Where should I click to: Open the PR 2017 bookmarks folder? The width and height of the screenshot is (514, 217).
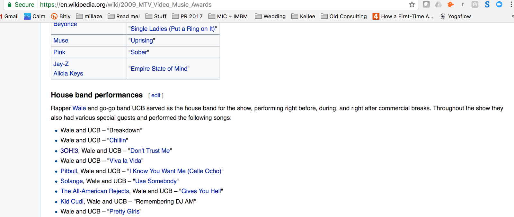[187, 16]
